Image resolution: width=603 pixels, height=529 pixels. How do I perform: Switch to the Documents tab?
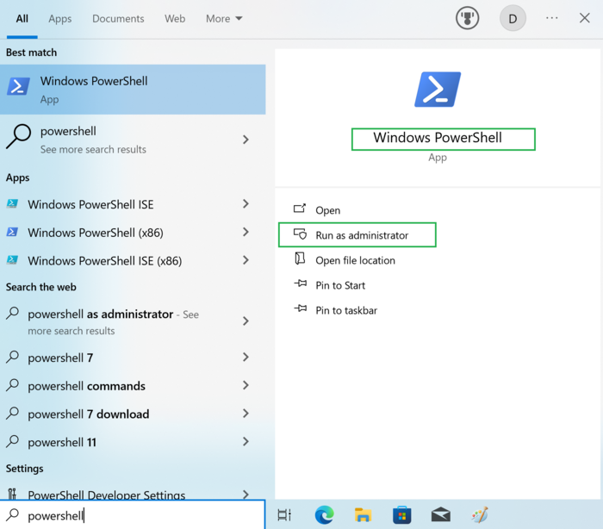coord(118,18)
